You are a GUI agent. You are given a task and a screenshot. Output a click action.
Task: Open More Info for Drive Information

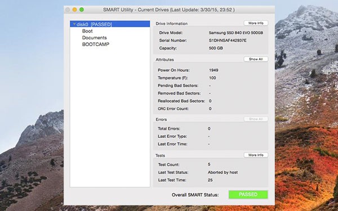click(x=256, y=23)
